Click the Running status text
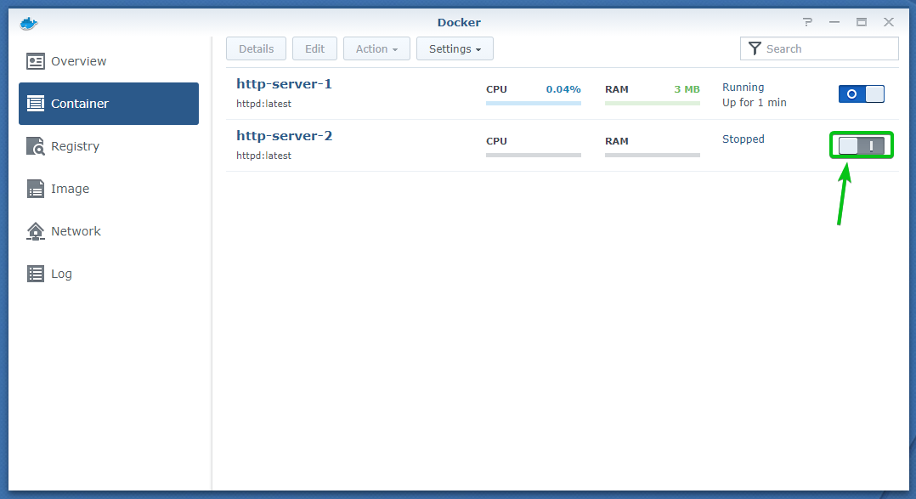This screenshot has width=916, height=499. (743, 87)
